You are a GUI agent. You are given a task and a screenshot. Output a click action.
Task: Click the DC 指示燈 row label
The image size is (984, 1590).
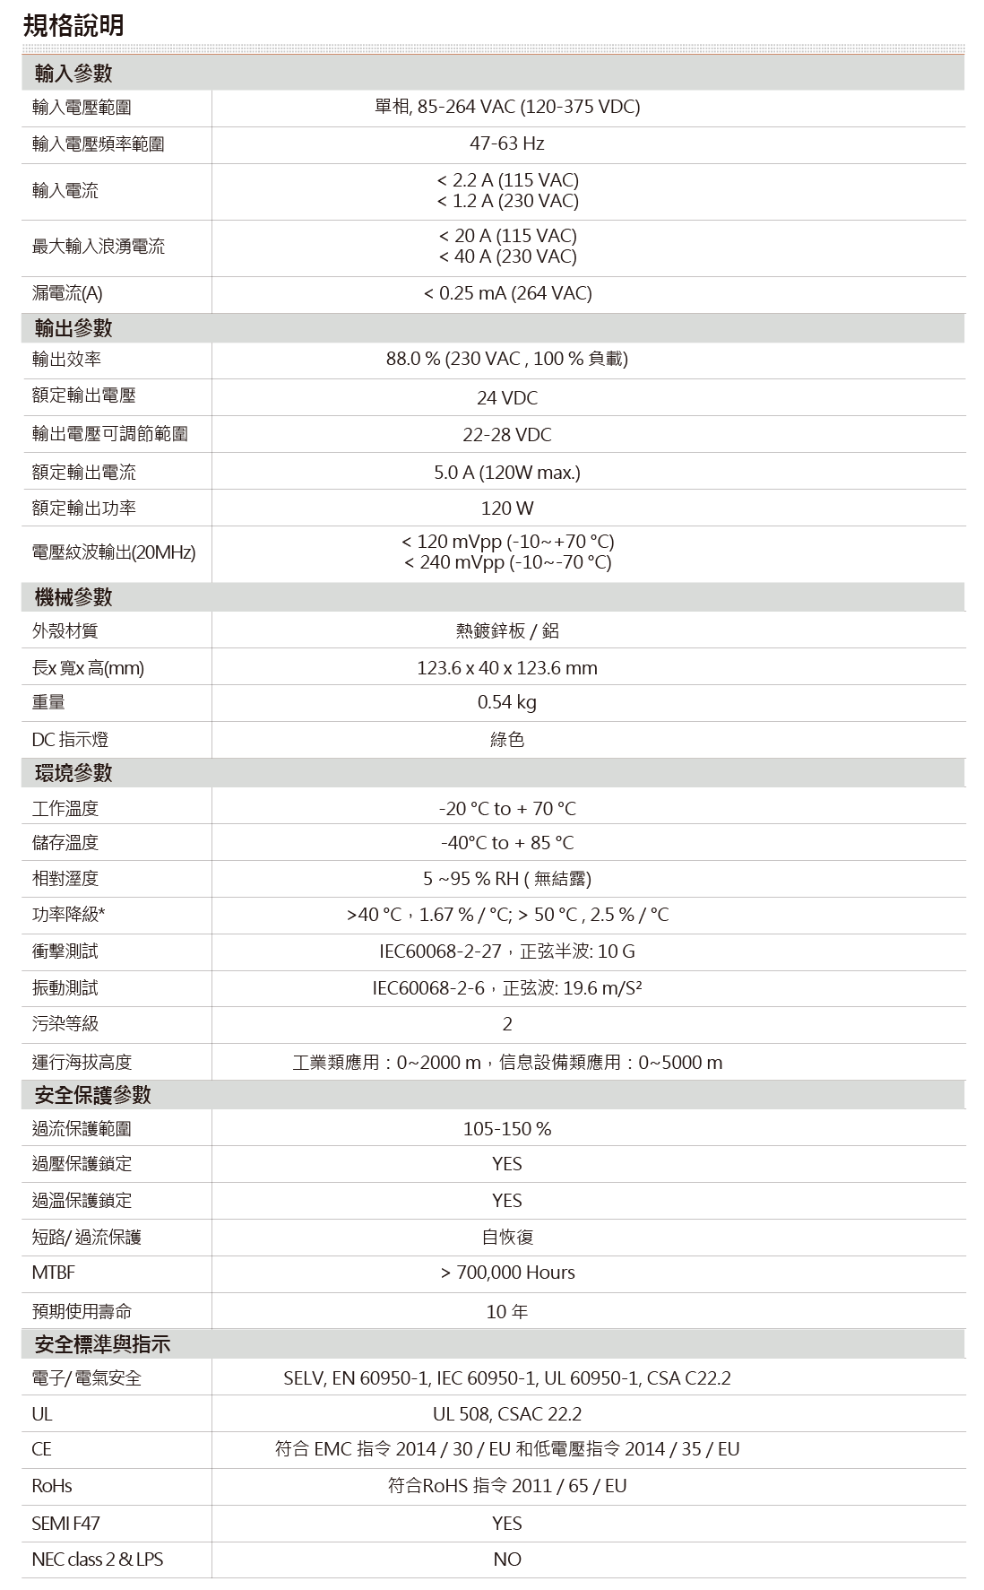(x=70, y=740)
